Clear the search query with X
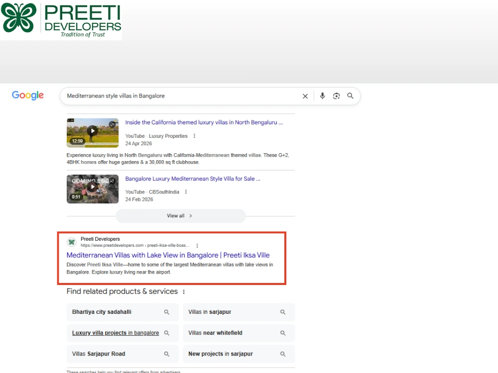The width and height of the screenshot is (498, 373). [x=305, y=96]
